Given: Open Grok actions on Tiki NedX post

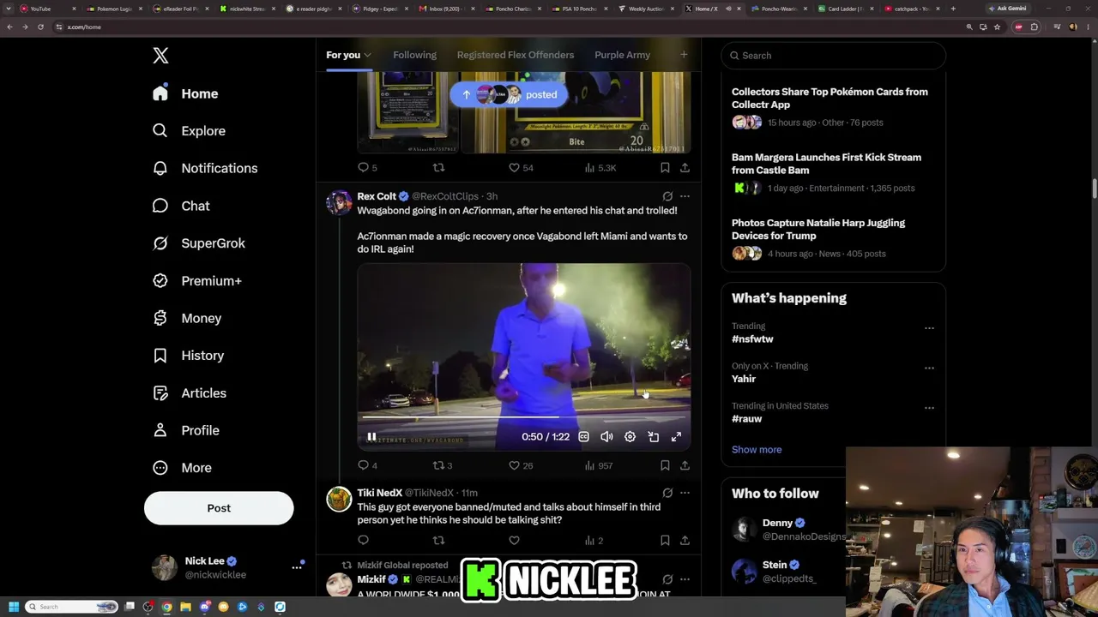Looking at the screenshot, I should (667, 493).
